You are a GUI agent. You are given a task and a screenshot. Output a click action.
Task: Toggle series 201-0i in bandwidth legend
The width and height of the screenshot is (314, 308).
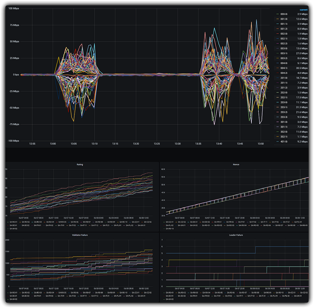284,78
